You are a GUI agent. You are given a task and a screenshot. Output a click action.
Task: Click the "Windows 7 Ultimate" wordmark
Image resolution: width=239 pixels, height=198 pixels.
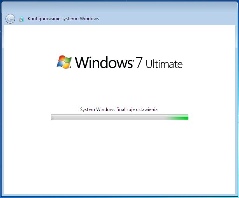pos(128,63)
